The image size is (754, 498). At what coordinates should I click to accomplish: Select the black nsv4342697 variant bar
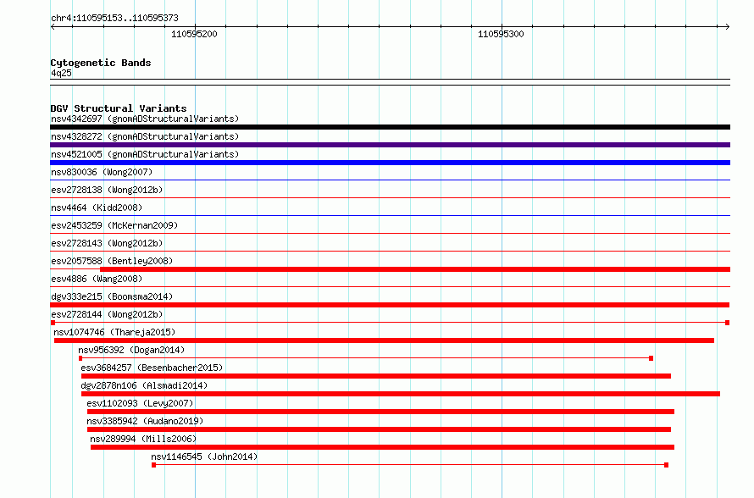tap(390, 127)
